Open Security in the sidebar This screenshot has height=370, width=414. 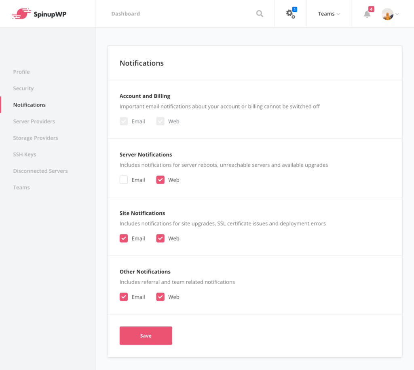[23, 88]
